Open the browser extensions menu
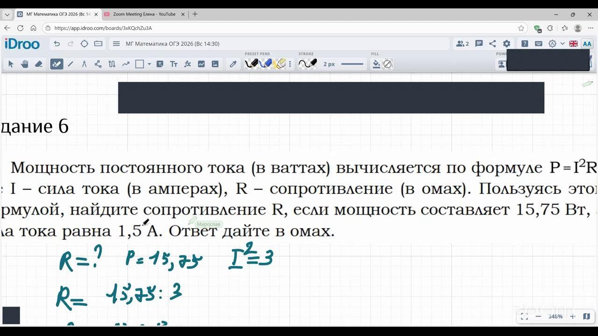Screen dimensions: 598x336 [x=550, y=28]
